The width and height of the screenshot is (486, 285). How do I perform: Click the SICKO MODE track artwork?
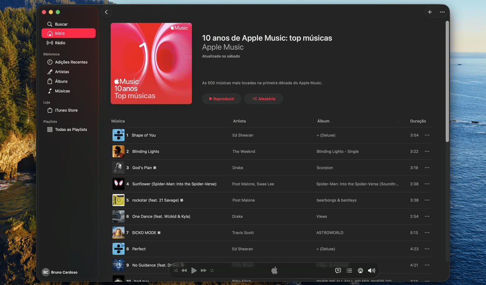[x=119, y=233]
